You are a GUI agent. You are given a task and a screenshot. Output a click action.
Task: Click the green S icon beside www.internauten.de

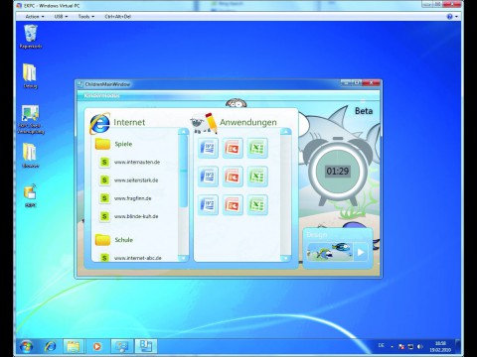[x=104, y=162]
